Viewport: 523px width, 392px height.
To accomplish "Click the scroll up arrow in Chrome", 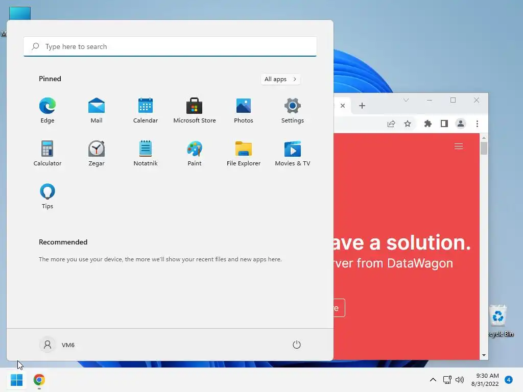I will (484, 138).
